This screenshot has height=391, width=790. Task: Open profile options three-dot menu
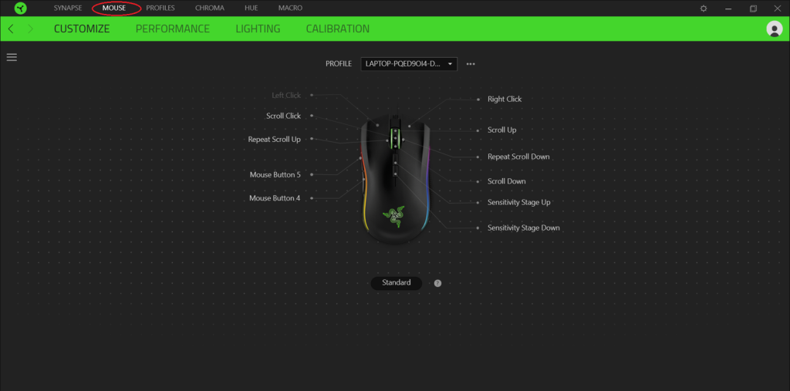[471, 64]
